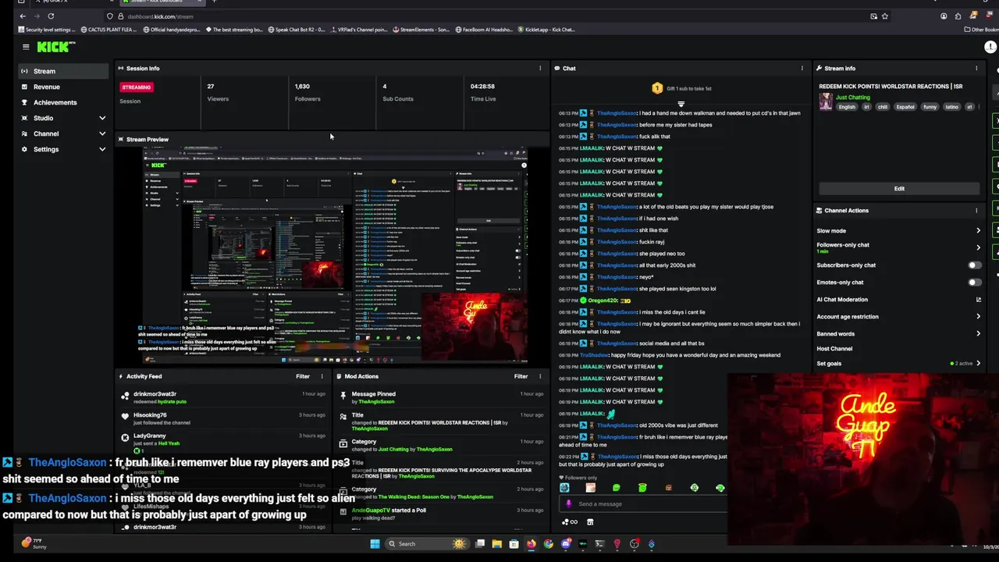Collapse the pinned chat banner chevron

click(681, 104)
